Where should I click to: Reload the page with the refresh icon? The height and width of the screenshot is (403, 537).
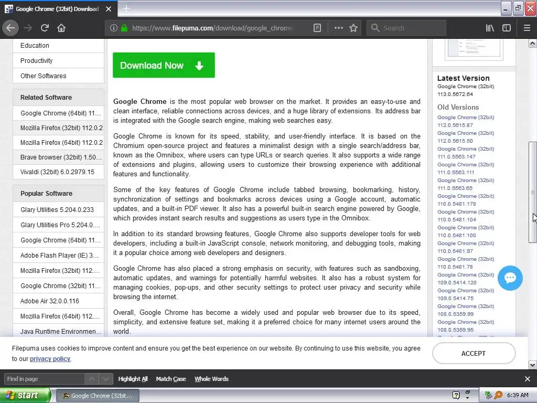click(45, 28)
